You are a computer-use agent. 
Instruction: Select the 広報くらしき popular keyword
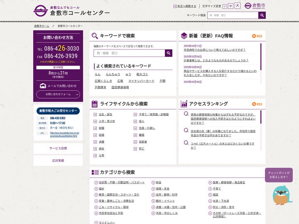tap(103, 81)
